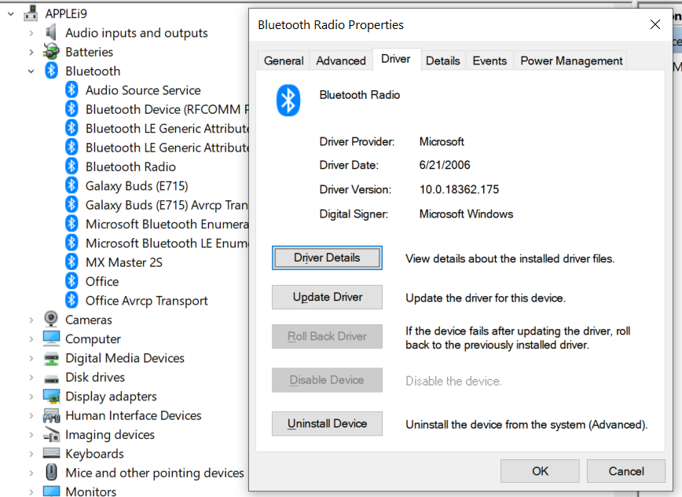Collapse the APPLEi9 root node
The width and height of the screenshot is (682, 497).
point(11,14)
